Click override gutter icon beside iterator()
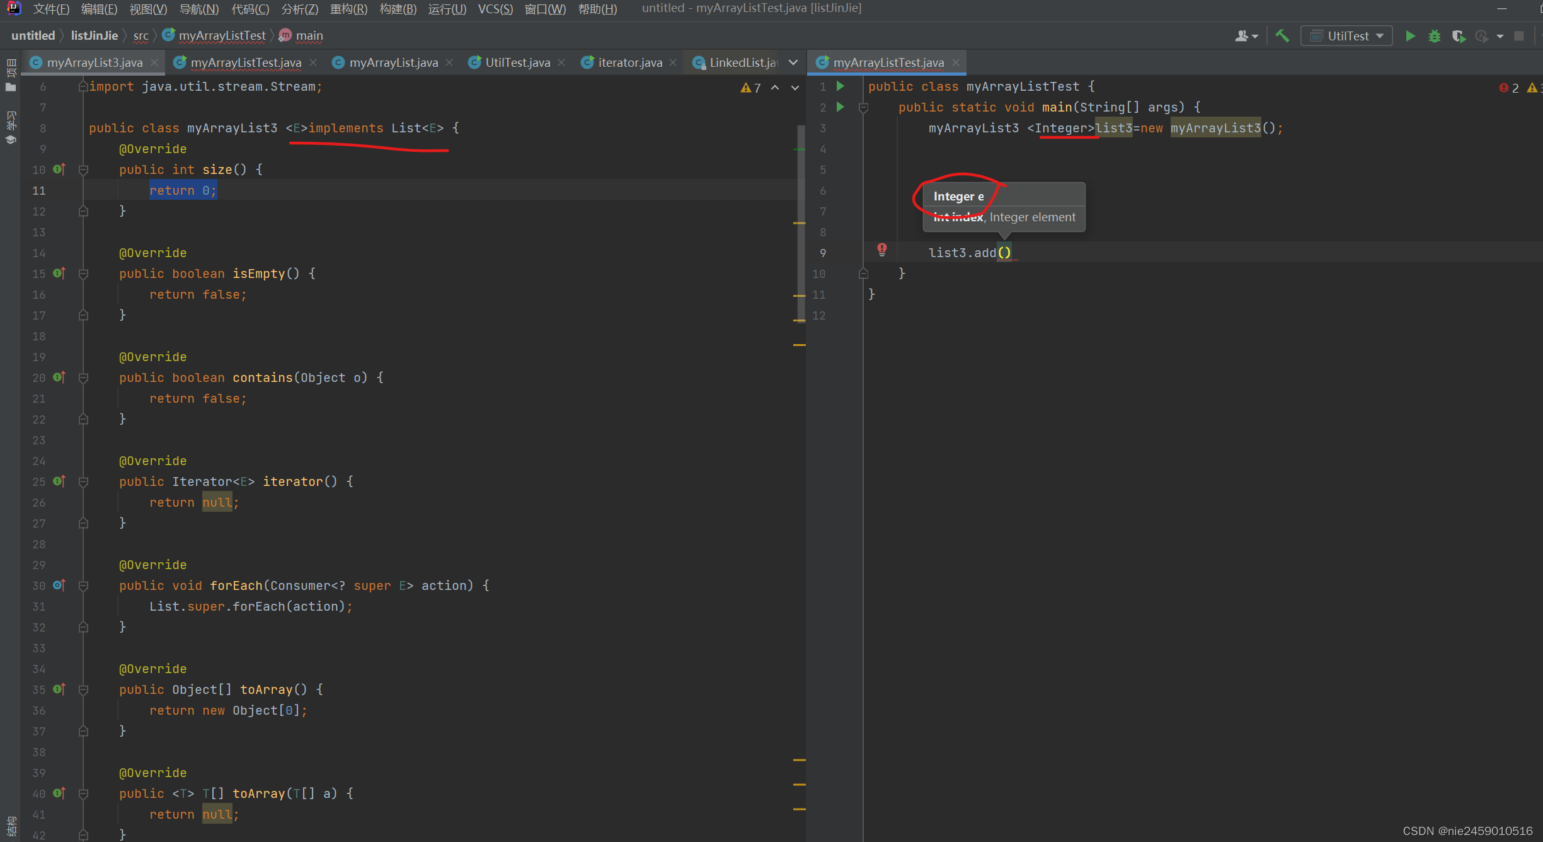1543x842 pixels. pos(59,481)
